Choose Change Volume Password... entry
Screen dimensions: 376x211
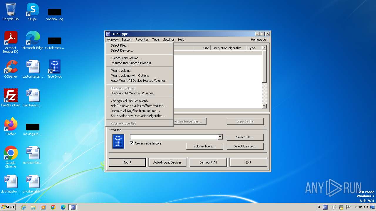(x=140, y=101)
